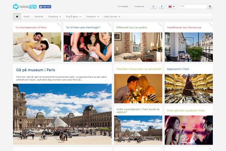226x151 pixels.
Task: Open Anbefalte restauranter og spisesteder article
Action: (x=139, y=69)
